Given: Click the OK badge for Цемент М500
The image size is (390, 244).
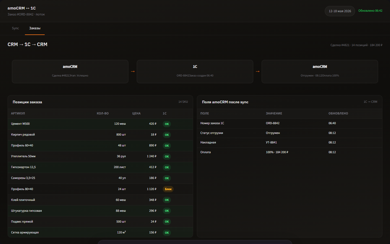Looking at the screenshot, I should (167, 124).
